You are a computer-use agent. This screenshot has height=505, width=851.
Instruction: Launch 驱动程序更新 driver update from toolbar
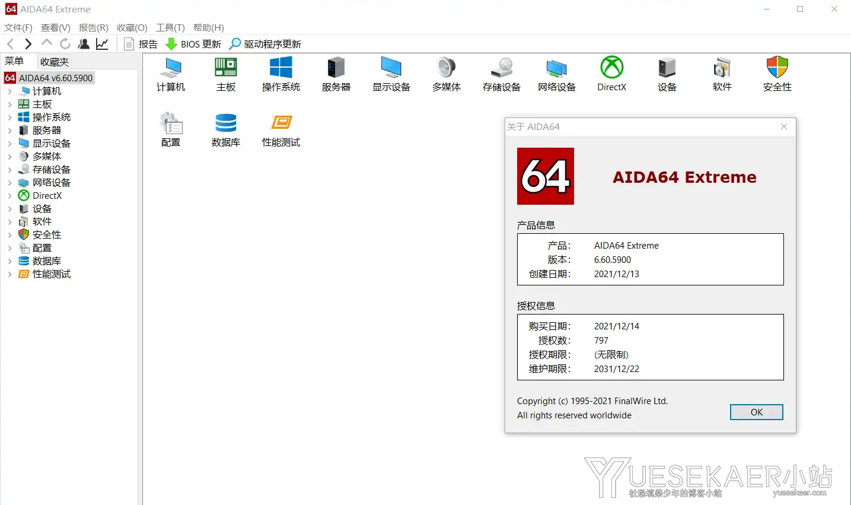pos(266,44)
